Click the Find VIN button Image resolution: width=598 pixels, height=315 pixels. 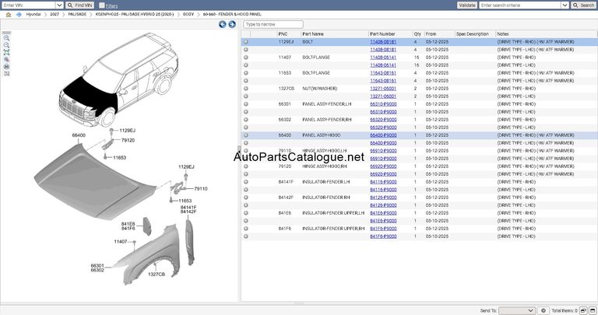pyautogui.click(x=79, y=5)
